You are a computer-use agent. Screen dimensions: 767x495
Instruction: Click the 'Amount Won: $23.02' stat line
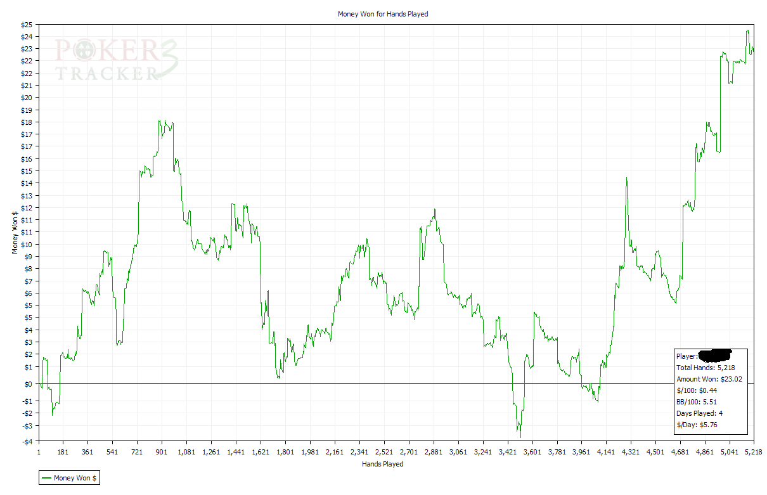click(x=709, y=379)
